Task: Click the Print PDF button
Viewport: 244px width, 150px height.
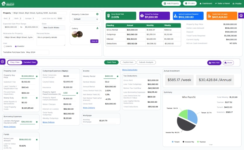Action: [x=214, y=63]
